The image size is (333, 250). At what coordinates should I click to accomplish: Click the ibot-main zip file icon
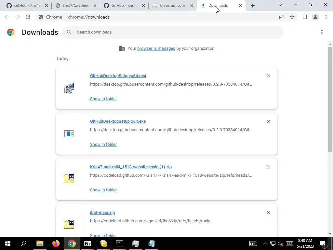(x=69, y=224)
